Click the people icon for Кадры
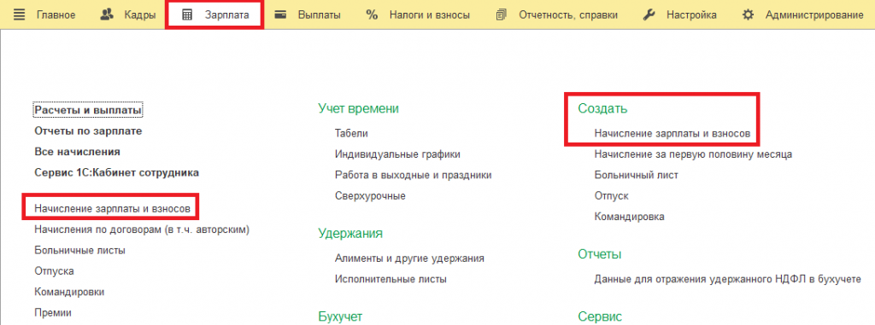 click(107, 15)
